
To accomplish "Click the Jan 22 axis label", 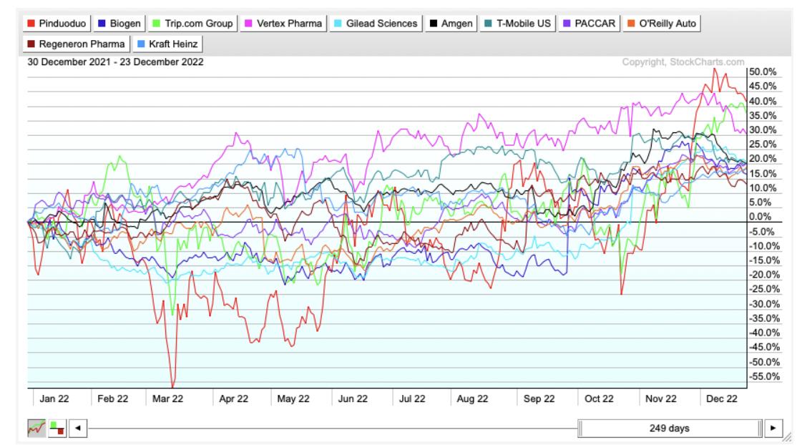I will click(54, 399).
